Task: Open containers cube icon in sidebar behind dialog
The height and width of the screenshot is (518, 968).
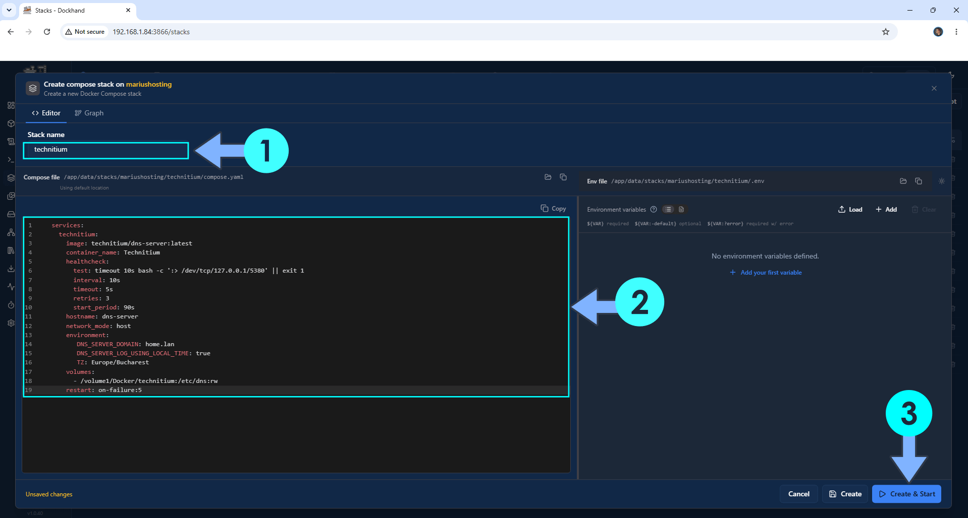Action: pyautogui.click(x=11, y=123)
